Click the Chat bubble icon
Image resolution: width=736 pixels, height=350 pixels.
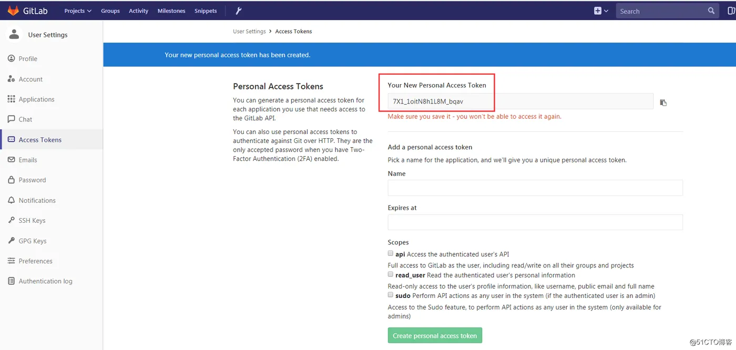12,119
